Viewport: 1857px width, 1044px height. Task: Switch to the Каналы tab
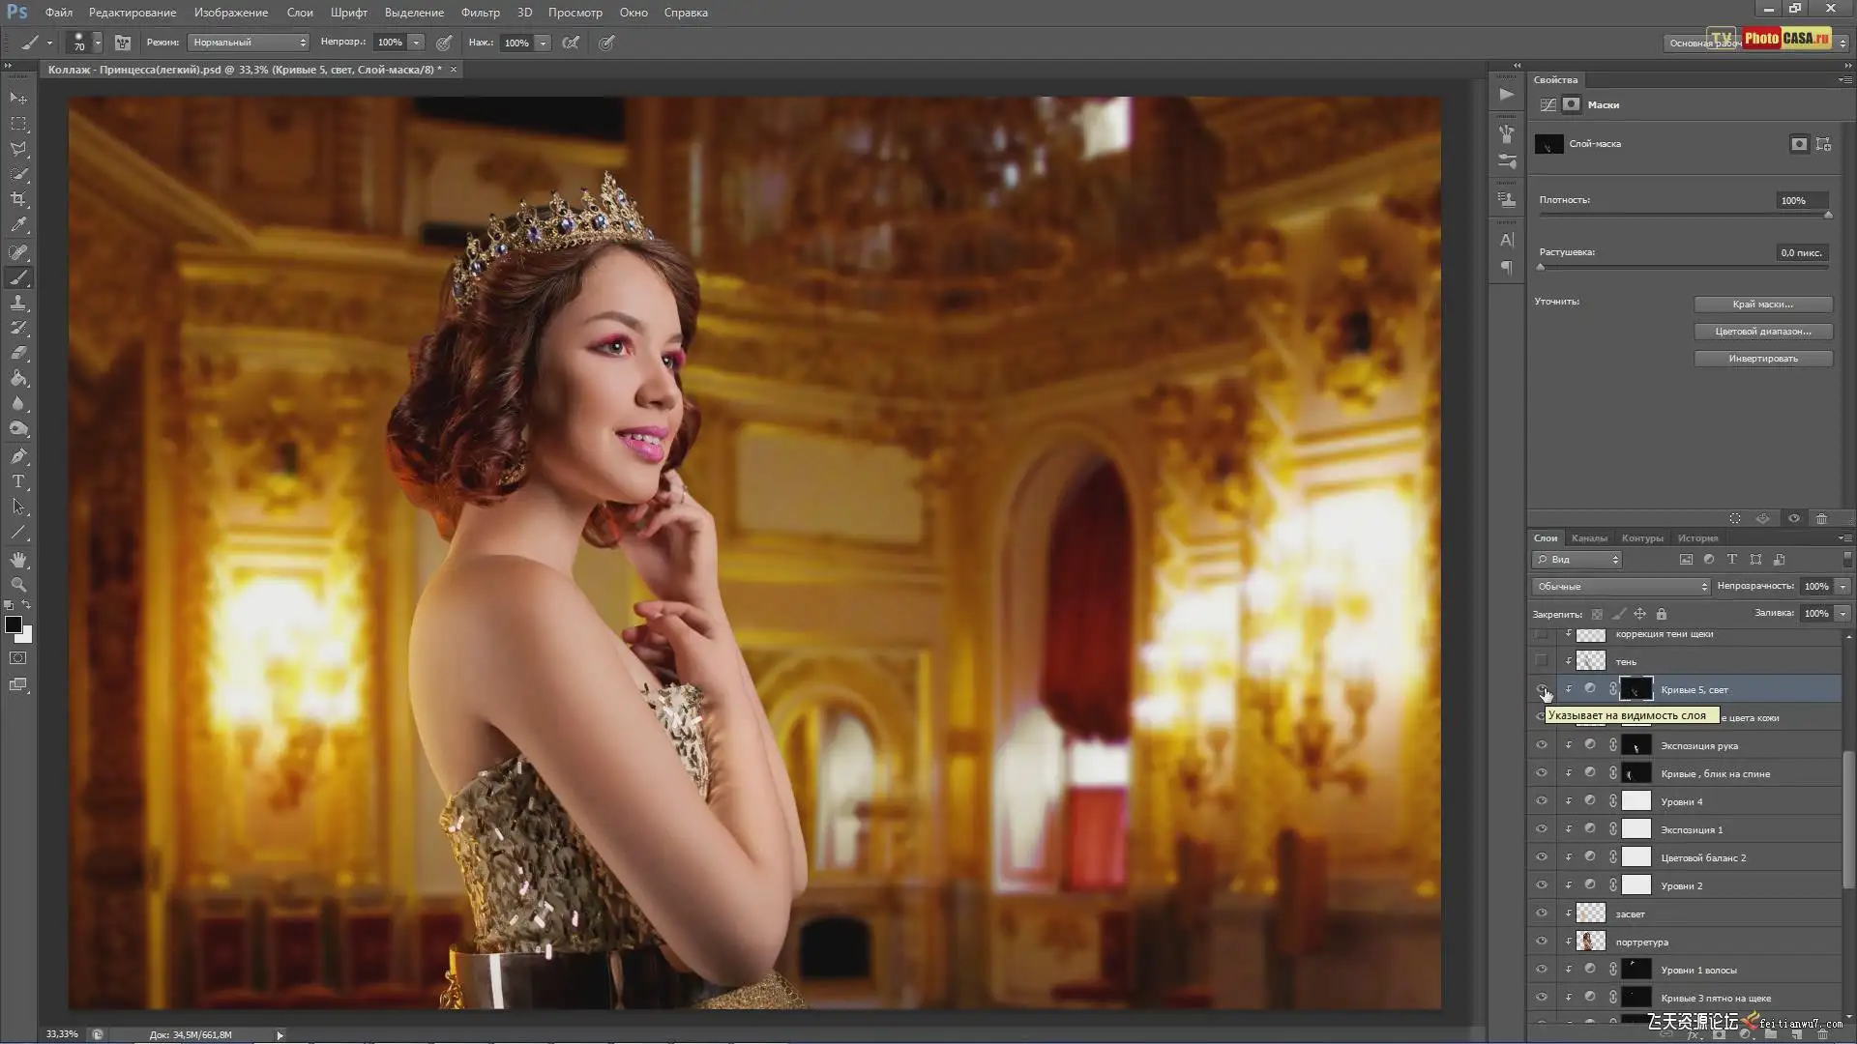point(1589,538)
